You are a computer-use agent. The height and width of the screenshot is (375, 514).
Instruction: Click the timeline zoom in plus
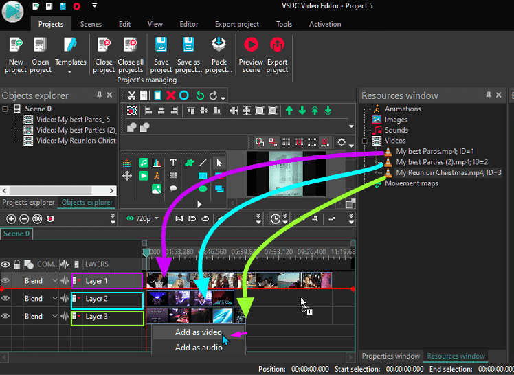pyautogui.click(x=11, y=219)
